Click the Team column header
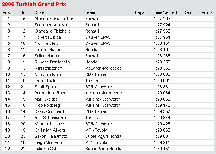The height and width of the screenshot is (154, 216). pos(90,12)
